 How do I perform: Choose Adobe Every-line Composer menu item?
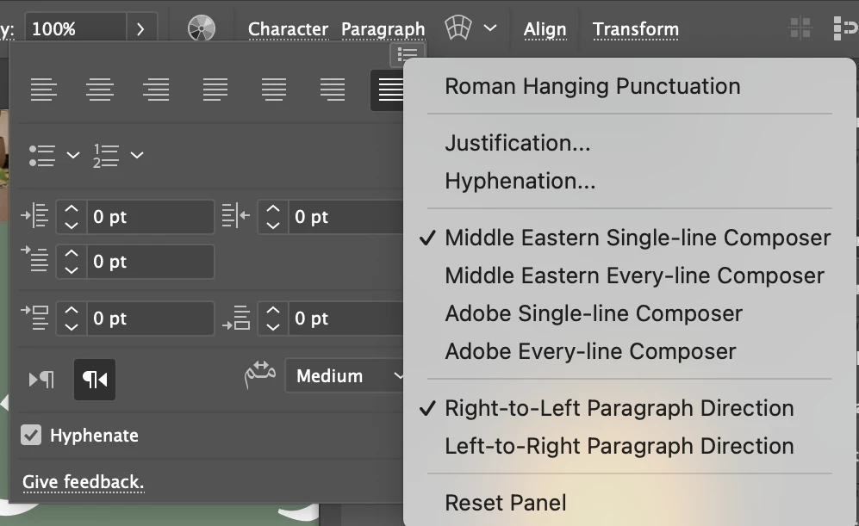(590, 351)
